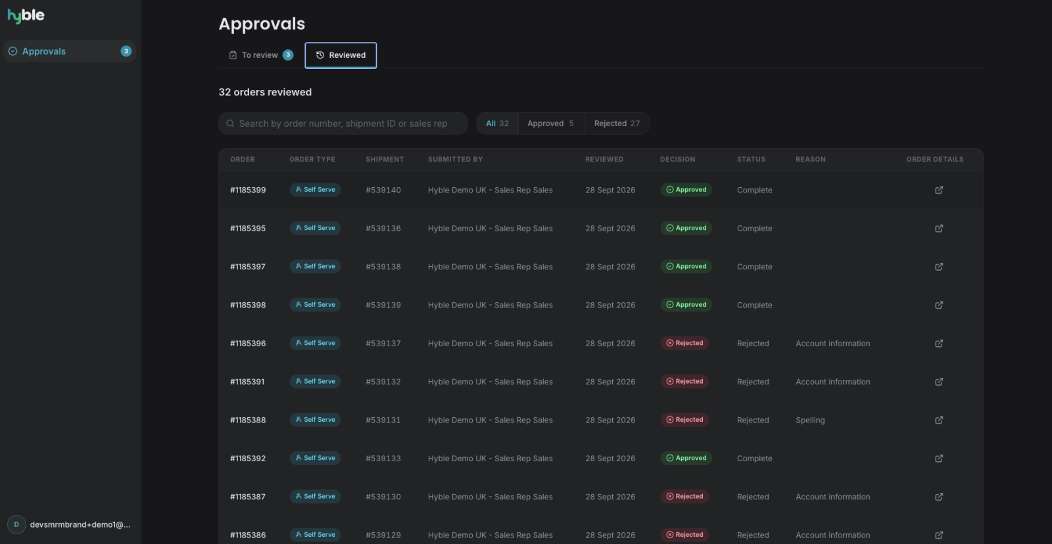
Task: Click order number #1185388
Action: click(x=248, y=420)
